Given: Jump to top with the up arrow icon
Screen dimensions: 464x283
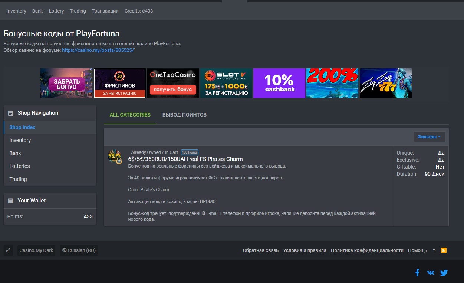Looking at the screenshot, I should tap(434, 250).
